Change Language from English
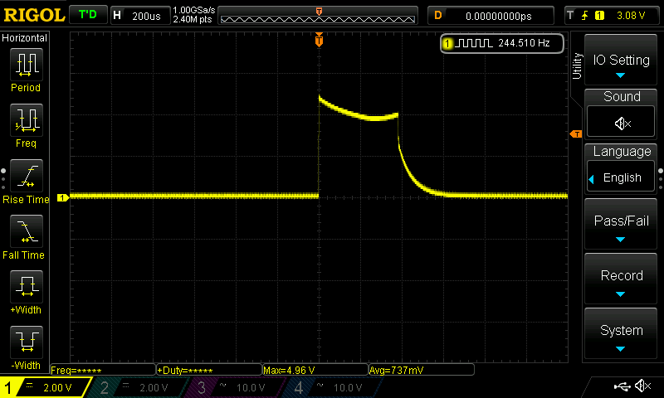Viewport: 664px width, 398px height. pyautogui.click(x=621, y=177)
